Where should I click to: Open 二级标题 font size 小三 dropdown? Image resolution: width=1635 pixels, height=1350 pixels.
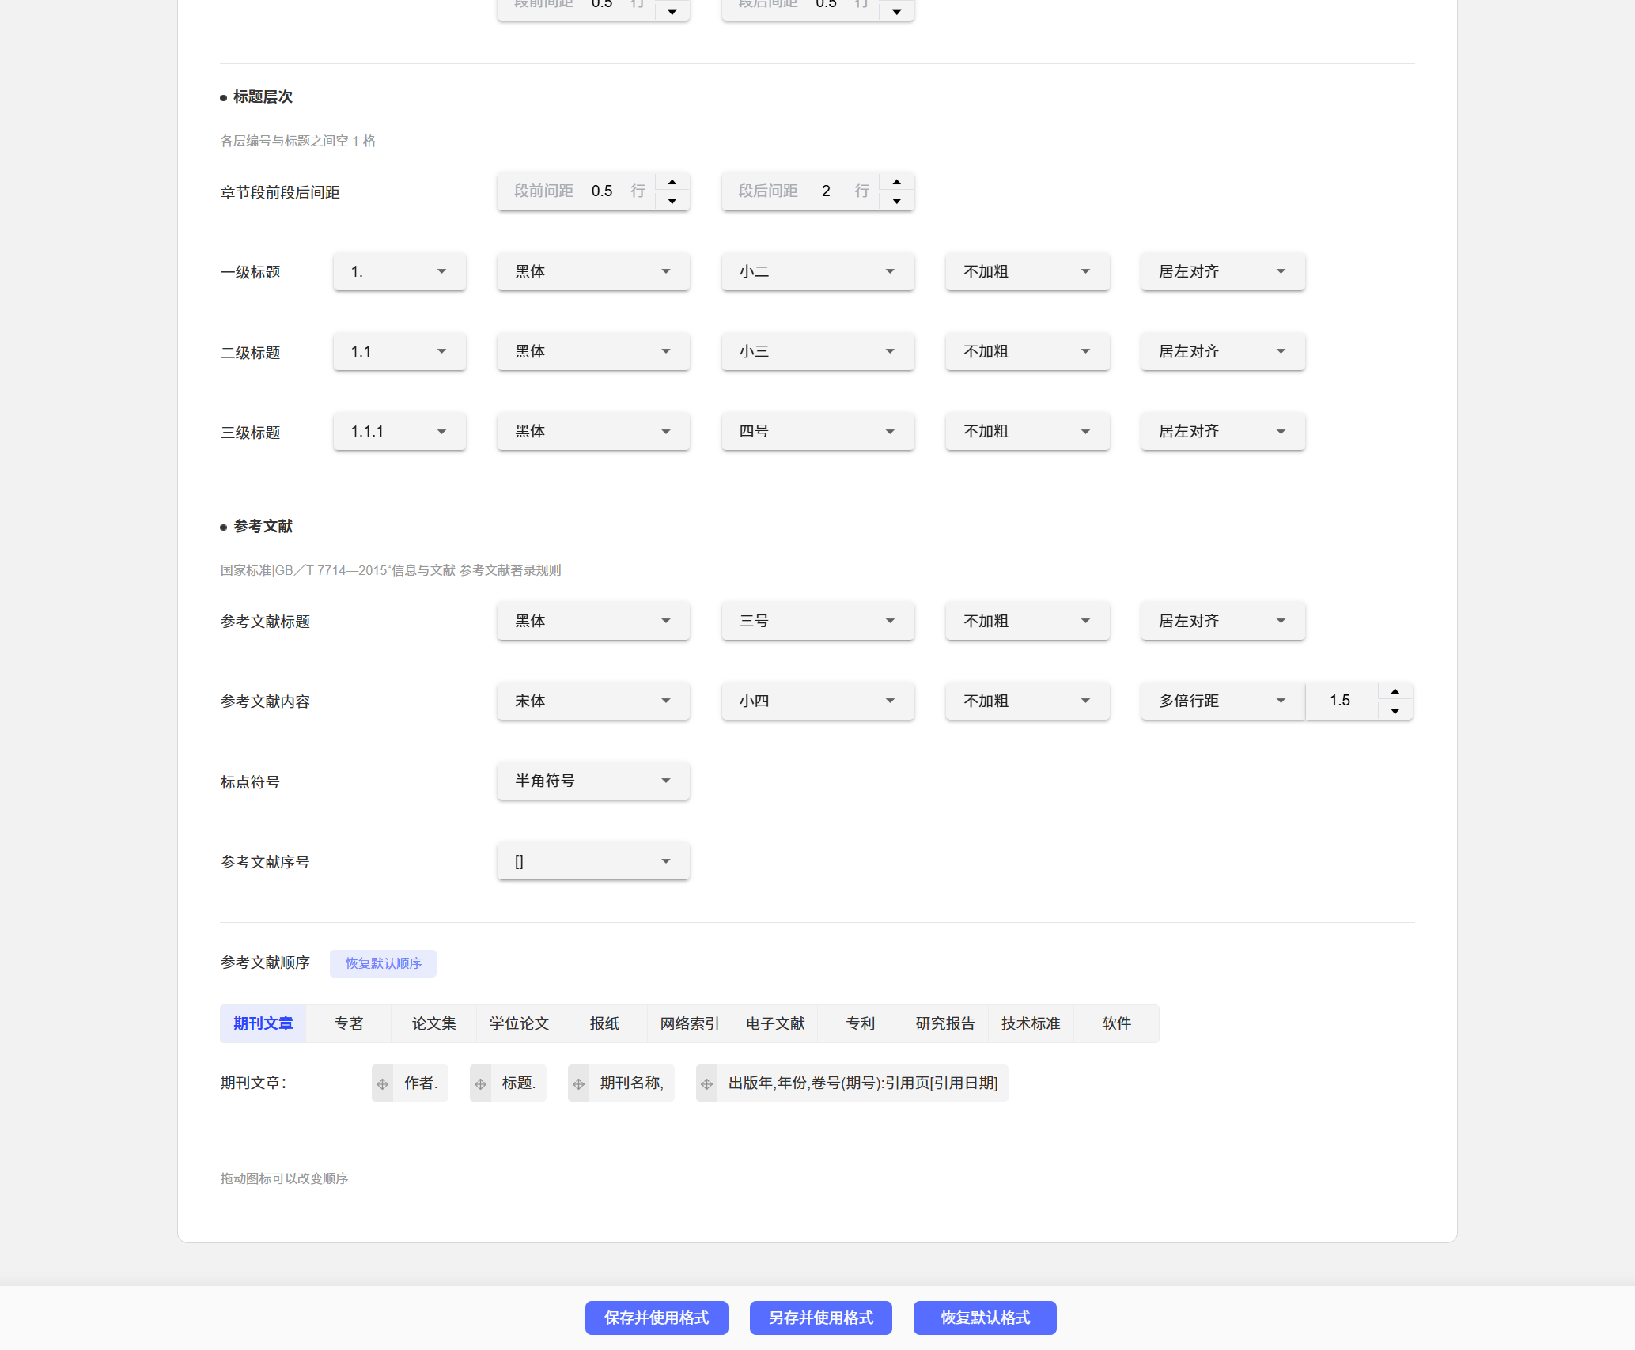pyautogui.click(x=817, y=352)
